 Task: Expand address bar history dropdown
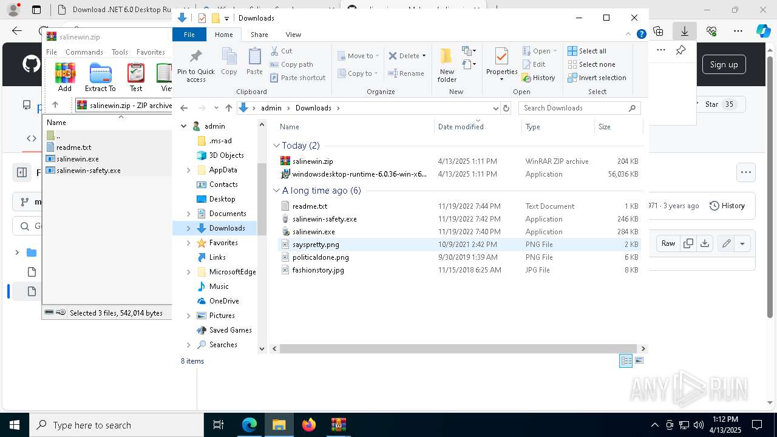[496, 108]
